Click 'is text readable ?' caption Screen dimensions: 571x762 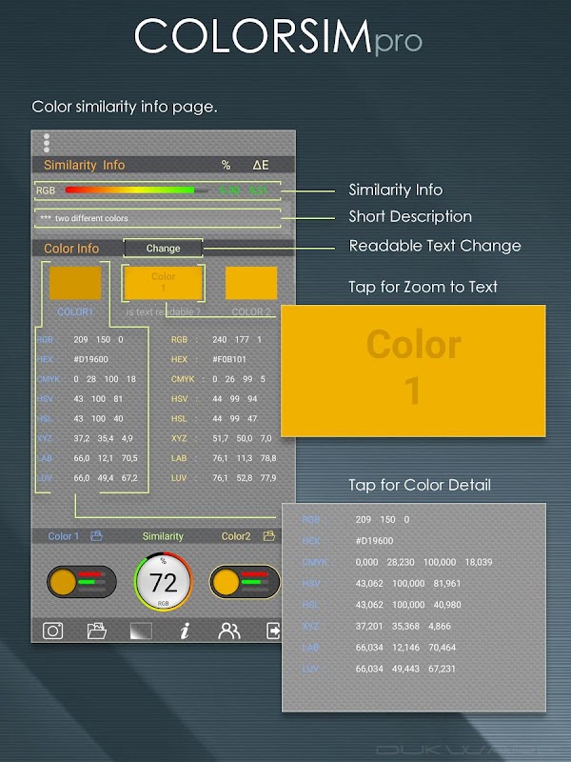click(x=163, y=312)
